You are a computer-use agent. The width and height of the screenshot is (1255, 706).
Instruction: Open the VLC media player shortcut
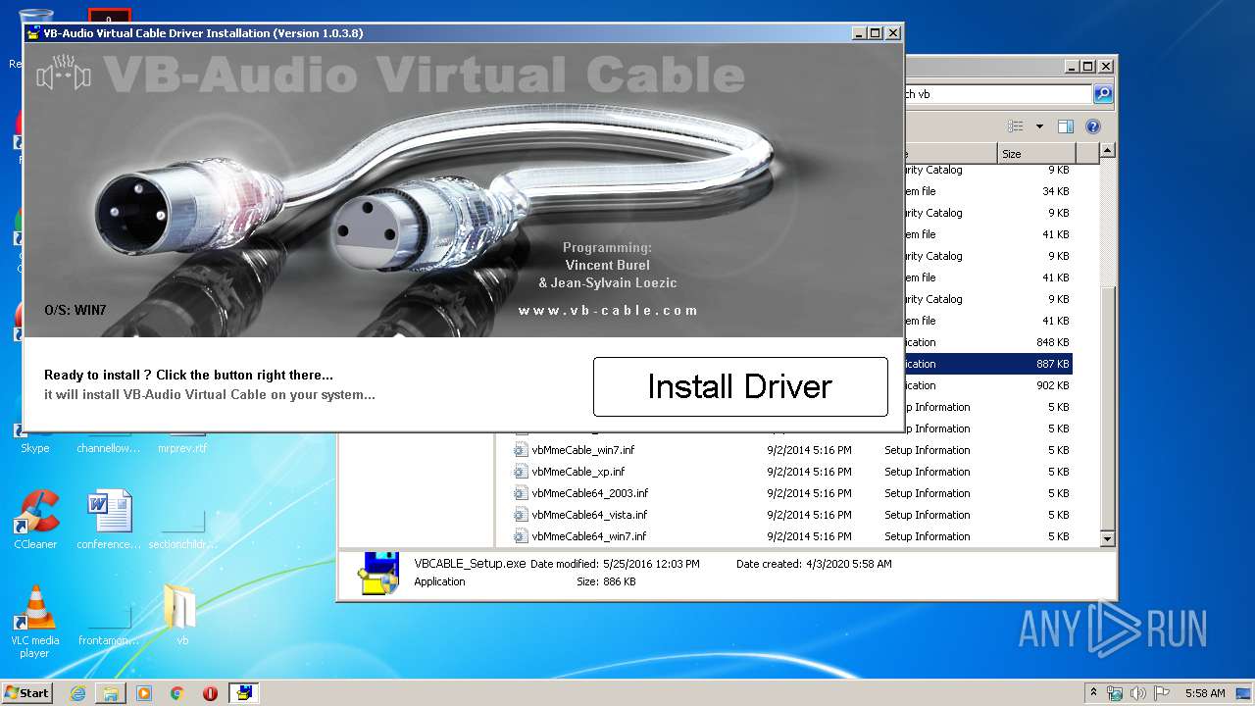pos(35,621)
